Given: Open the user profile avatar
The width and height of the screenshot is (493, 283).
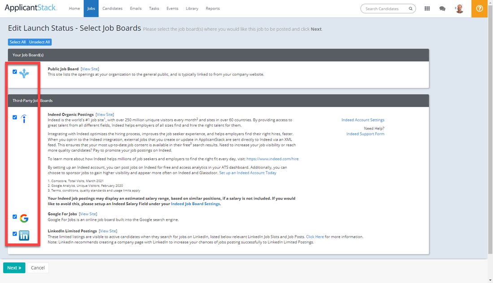Looking at the screenshot, I should click(459, 8).
